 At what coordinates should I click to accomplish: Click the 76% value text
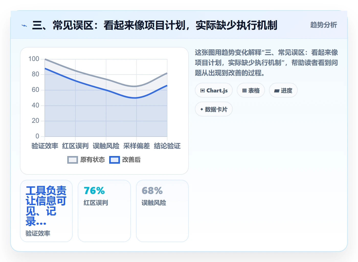(x=94, y=191)
